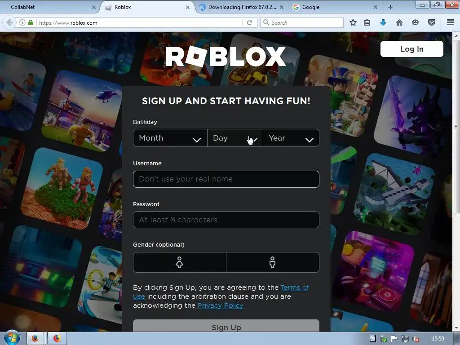Image resolution: width=460 pixels, height=345 pixels.
Task: Click the 'Birthday' label
Action: [x=145, y=122]
